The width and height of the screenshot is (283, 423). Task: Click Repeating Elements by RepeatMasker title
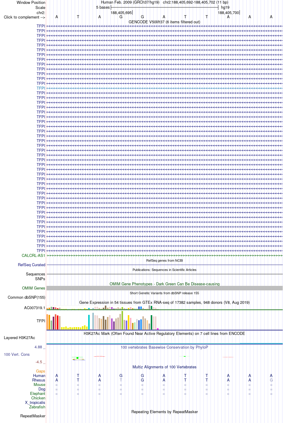[164, 412]
